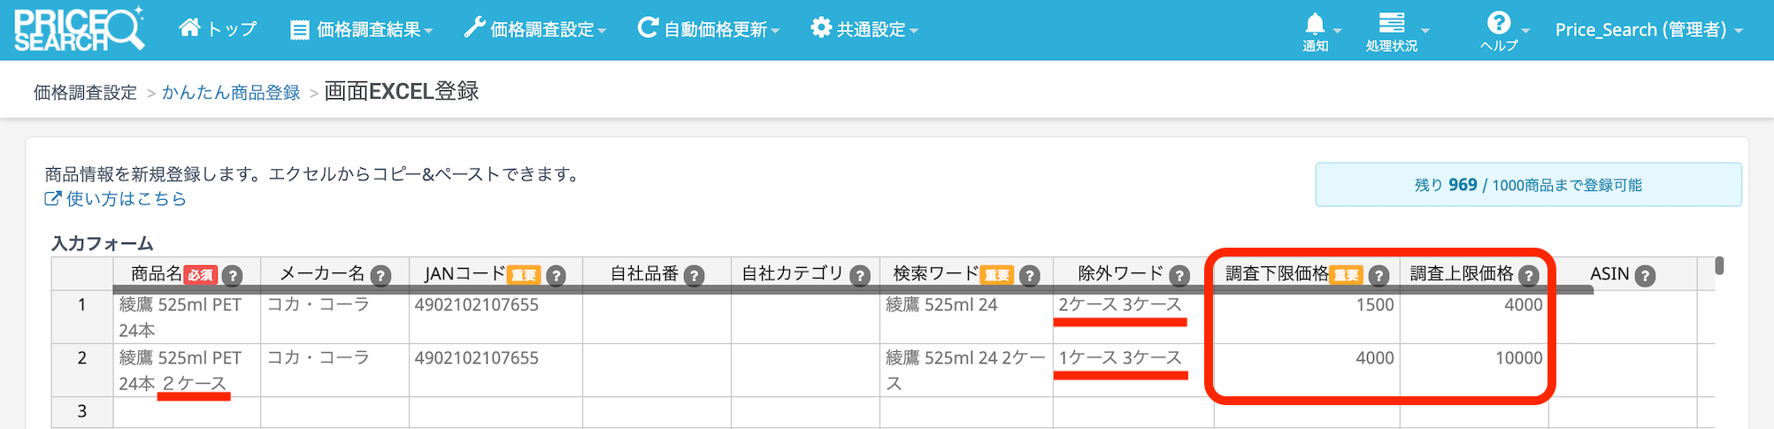Click help icon next to ASIN

1645,276
